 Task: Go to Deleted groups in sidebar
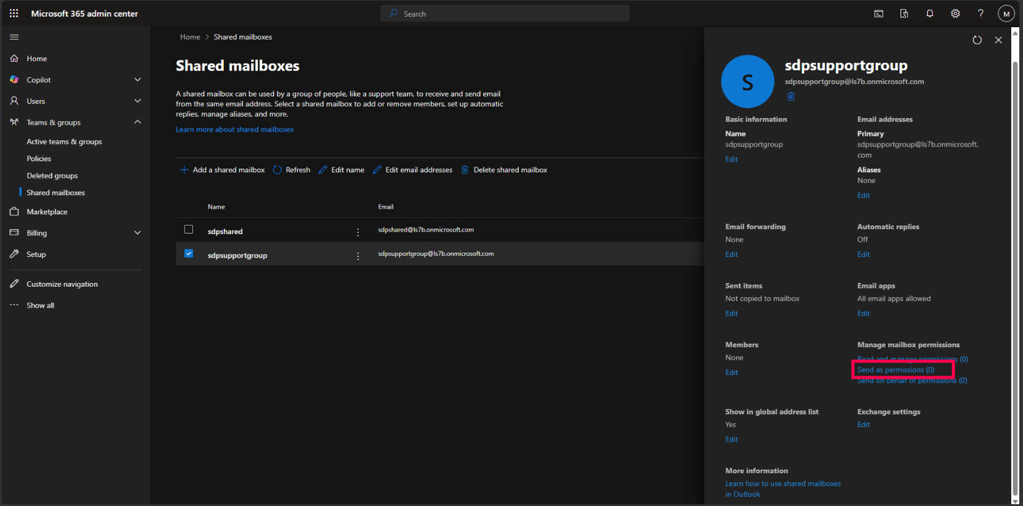tap(52, 175)
